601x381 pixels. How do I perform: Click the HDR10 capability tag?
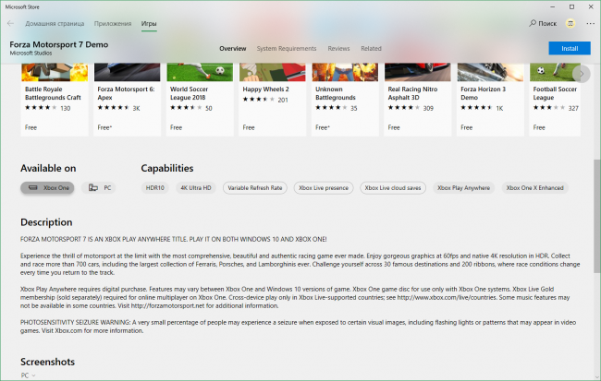click(154, 188)
